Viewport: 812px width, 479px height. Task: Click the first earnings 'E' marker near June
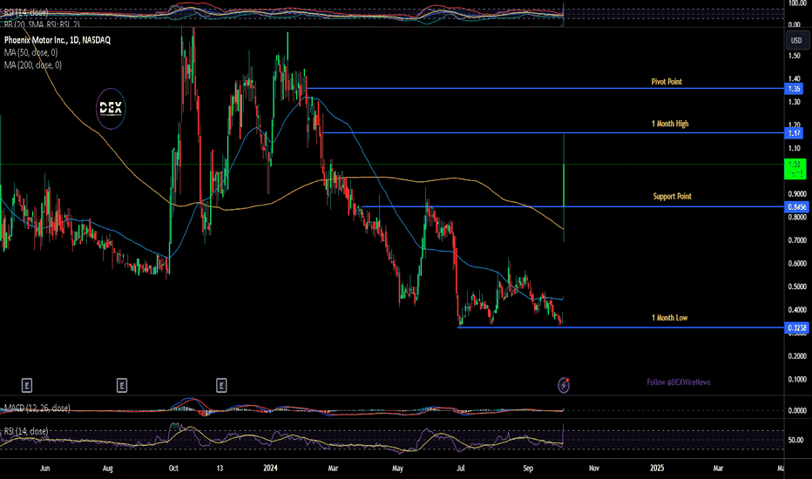point(27,385)
